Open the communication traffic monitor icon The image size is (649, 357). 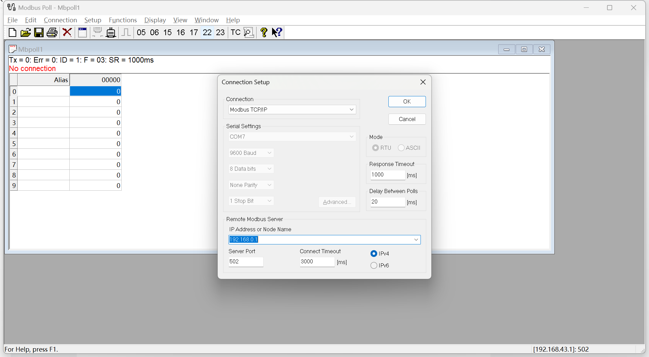[249, 32]
